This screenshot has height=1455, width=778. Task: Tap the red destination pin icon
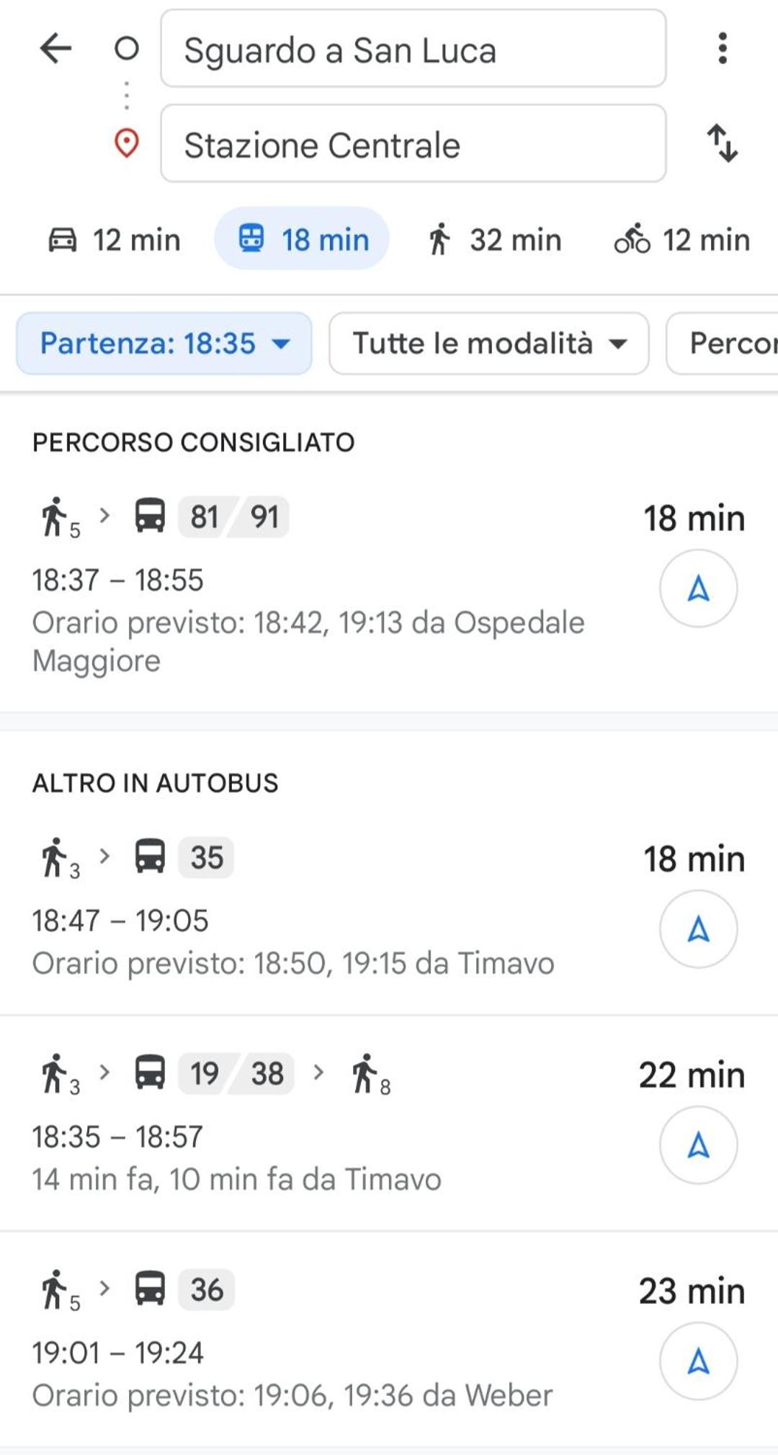[x=127, y=143]
